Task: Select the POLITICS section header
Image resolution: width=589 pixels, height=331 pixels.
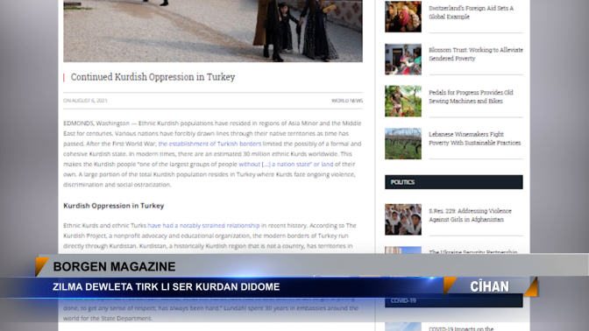Action: click(x=454, y=182)
